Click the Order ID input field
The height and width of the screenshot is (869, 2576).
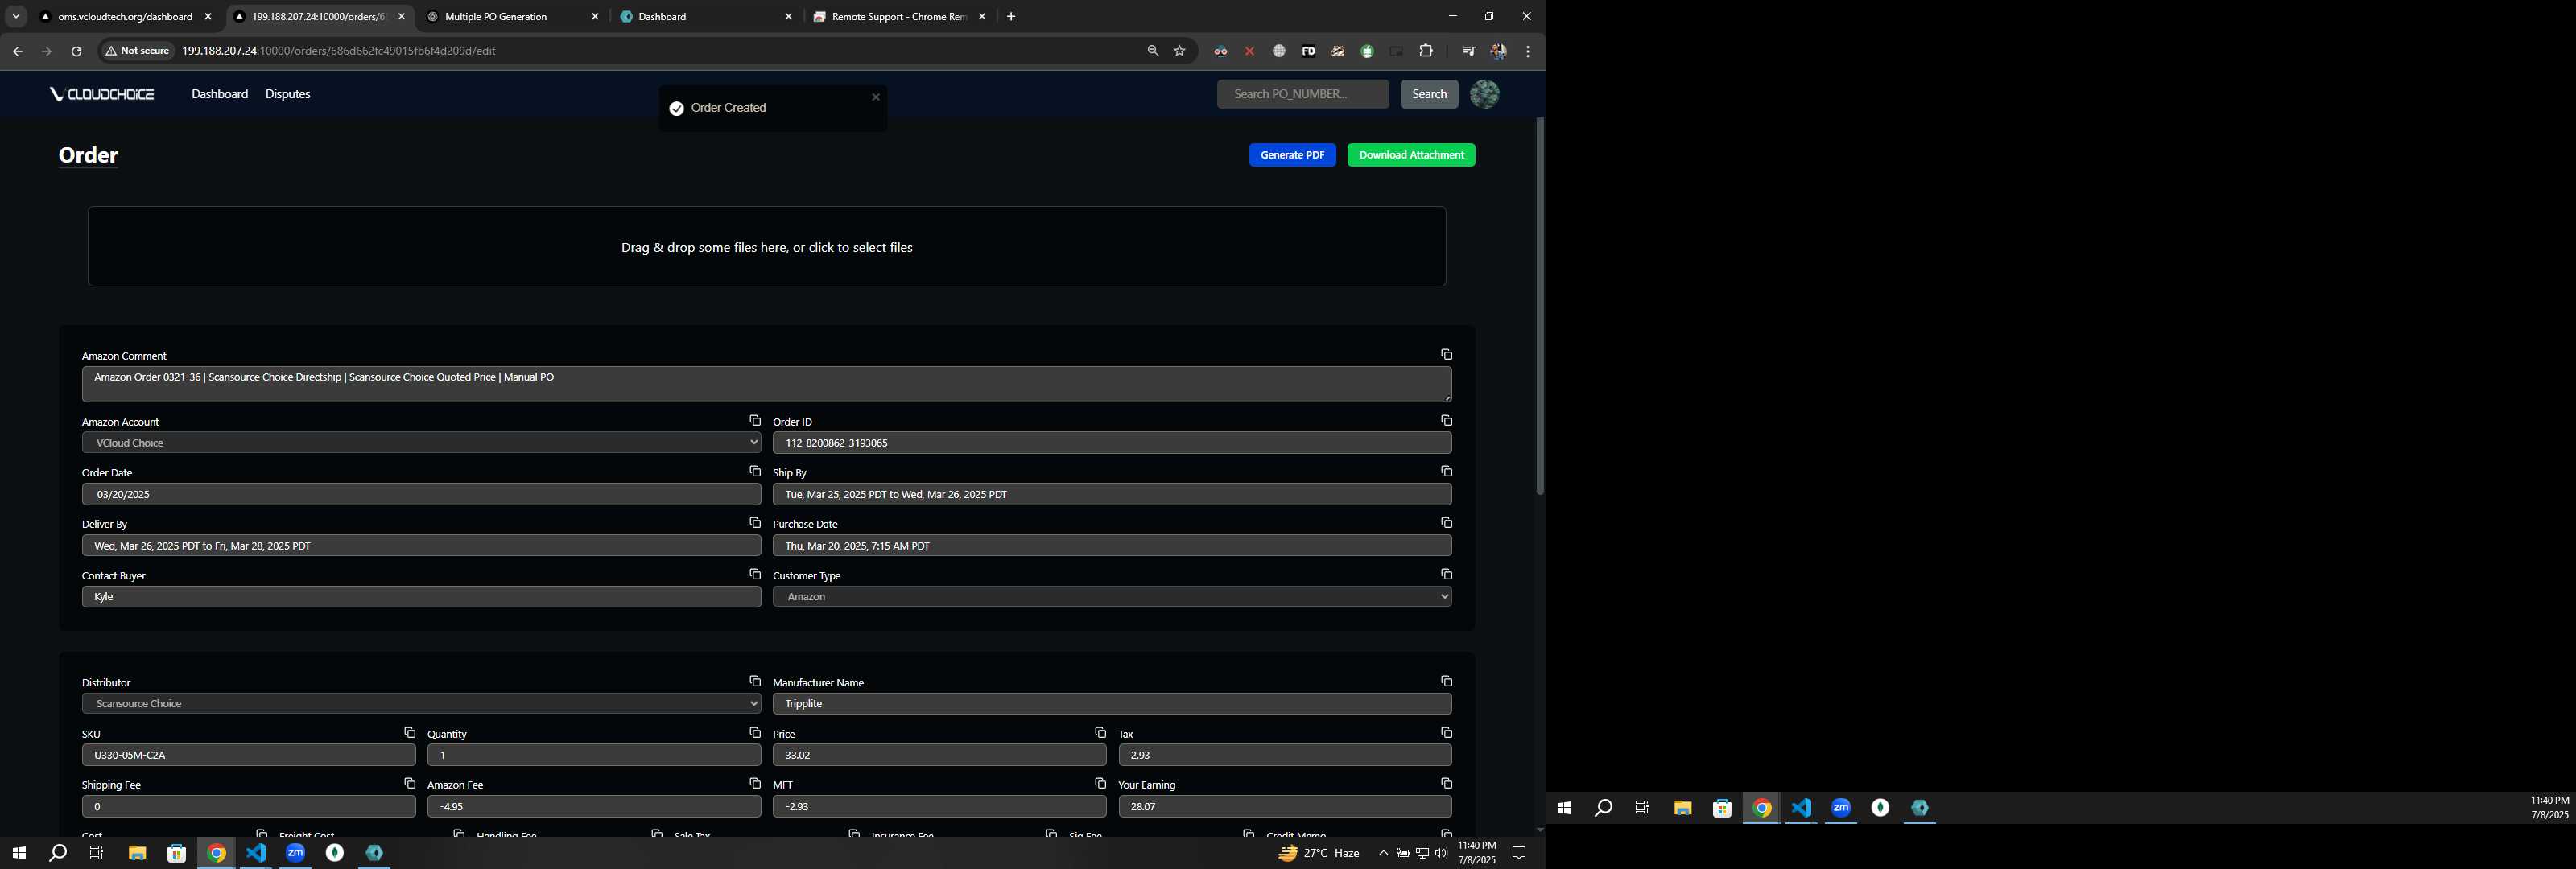[x=1112, y=443]
